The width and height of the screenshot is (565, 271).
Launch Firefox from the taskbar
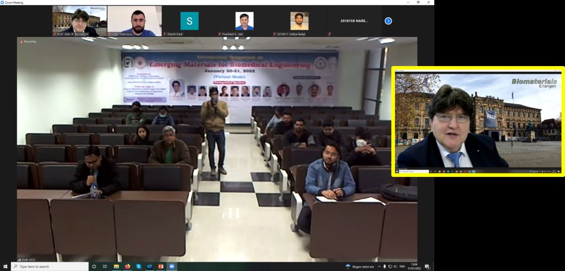tap(127, 267)
